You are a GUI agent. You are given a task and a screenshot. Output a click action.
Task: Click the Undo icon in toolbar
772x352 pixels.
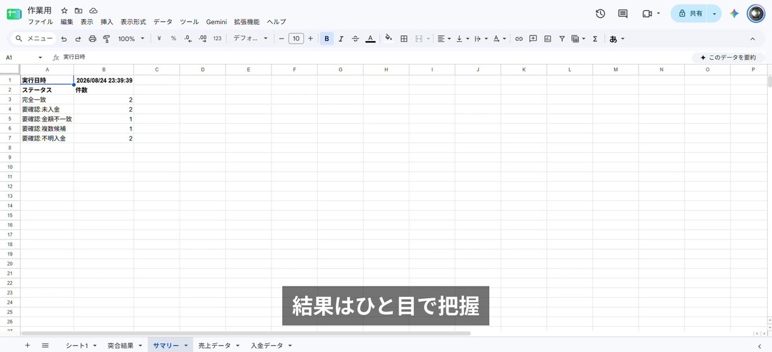(64, 39)
